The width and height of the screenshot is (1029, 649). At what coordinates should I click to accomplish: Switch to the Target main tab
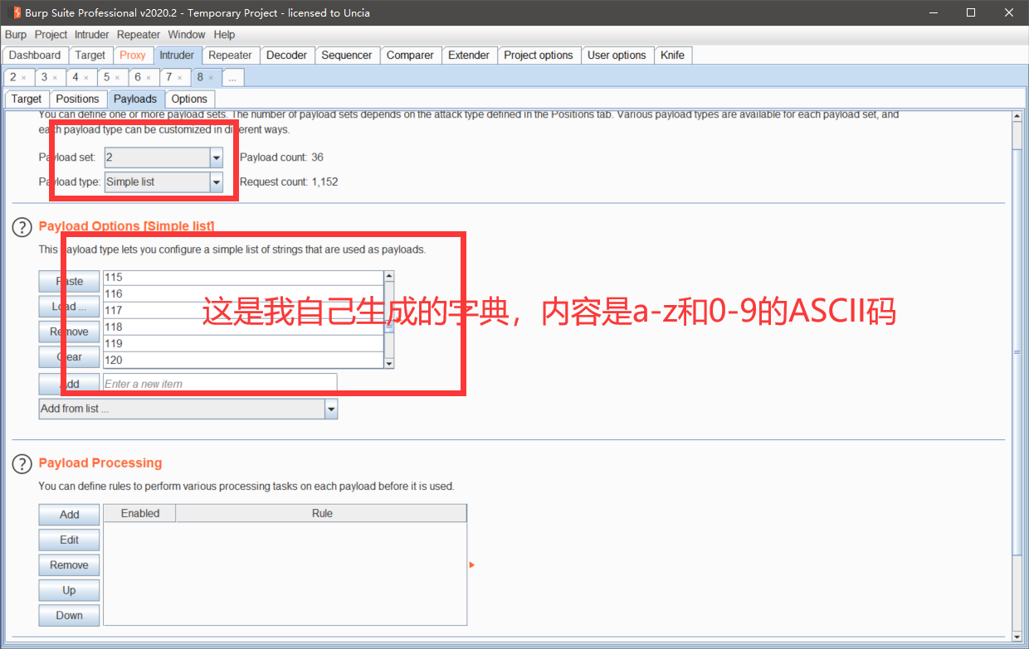90,55
